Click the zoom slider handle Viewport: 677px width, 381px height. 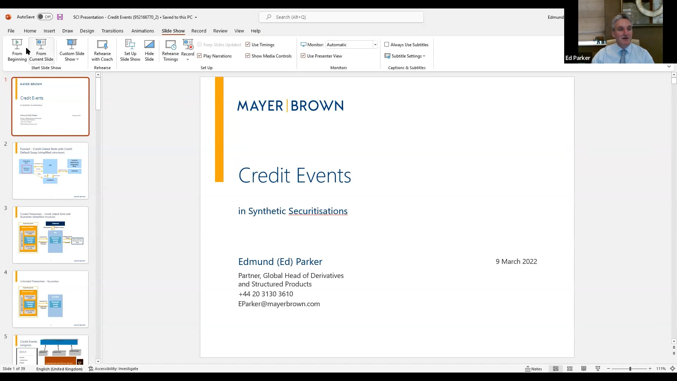tap(630, 369)
